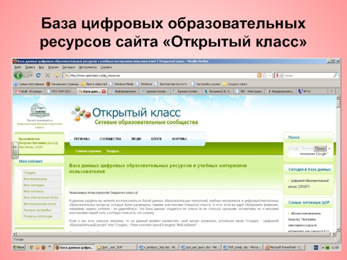Open the Настройка ссылок bookmark

tap(206, 84)
